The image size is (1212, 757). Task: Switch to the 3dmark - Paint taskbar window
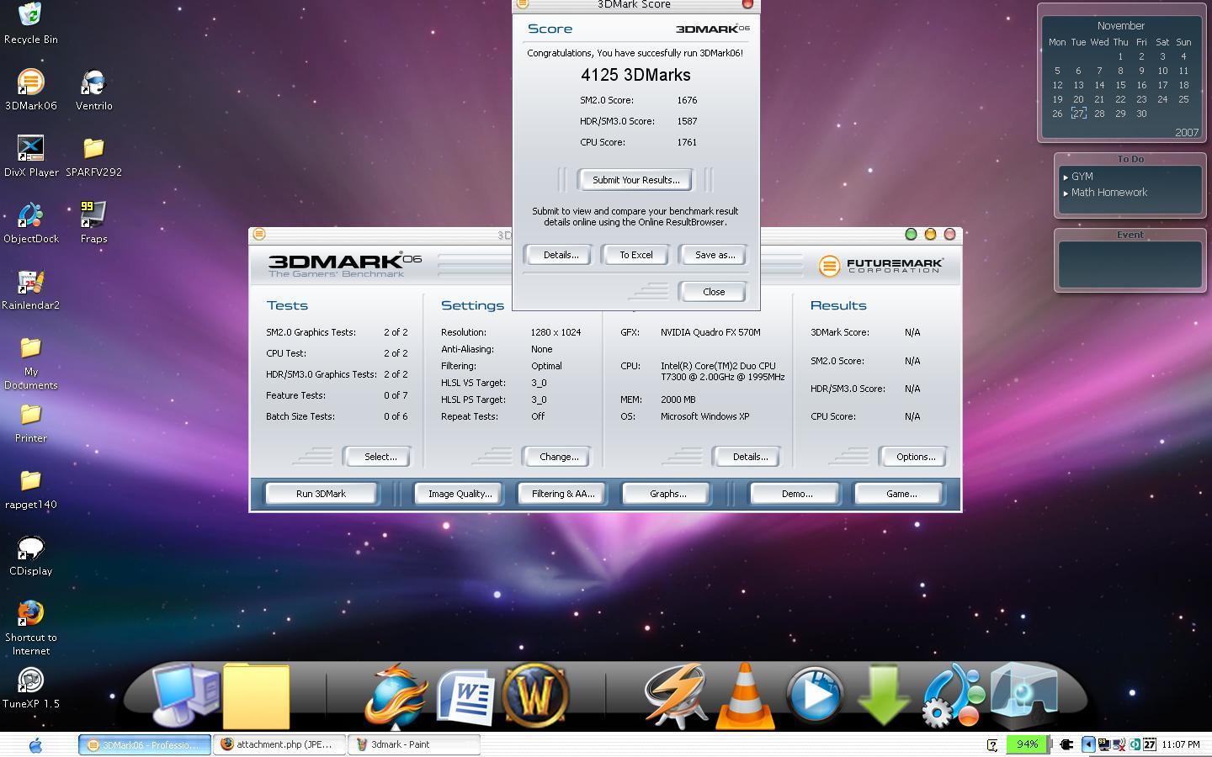[414, 744]
